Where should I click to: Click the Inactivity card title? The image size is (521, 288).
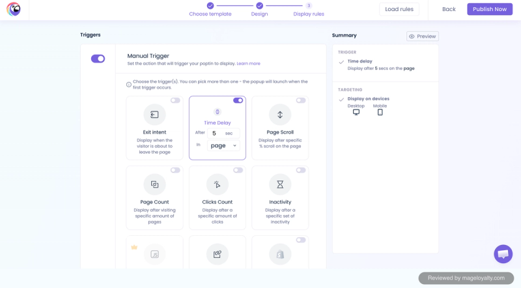pyautogui.click(x=280, y=202)
